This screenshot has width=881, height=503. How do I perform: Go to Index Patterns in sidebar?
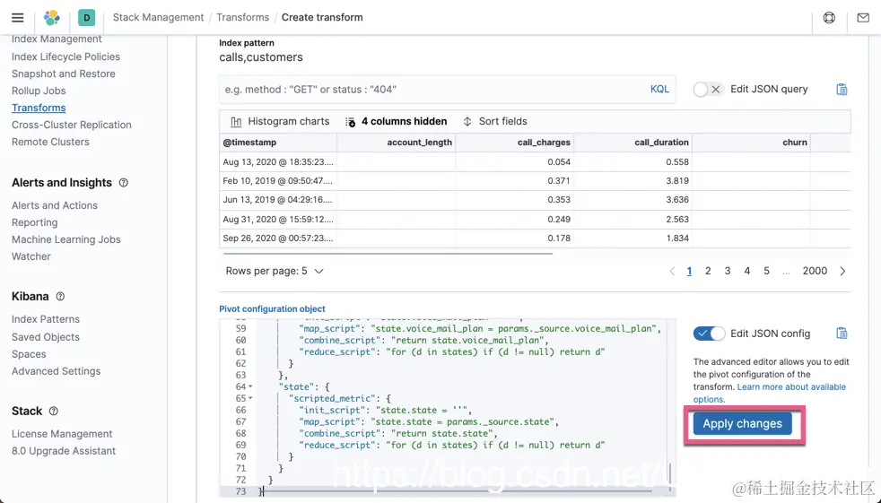[x=46, y=319]
